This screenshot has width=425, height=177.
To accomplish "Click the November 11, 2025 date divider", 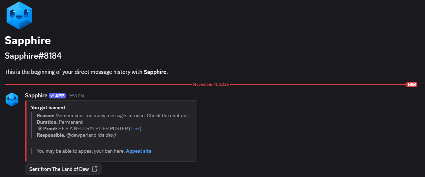I will click(211, 84).
